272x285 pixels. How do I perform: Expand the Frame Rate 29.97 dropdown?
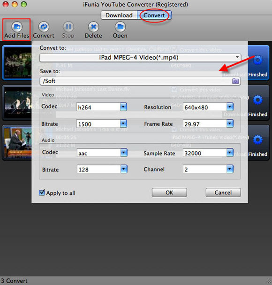230,124
